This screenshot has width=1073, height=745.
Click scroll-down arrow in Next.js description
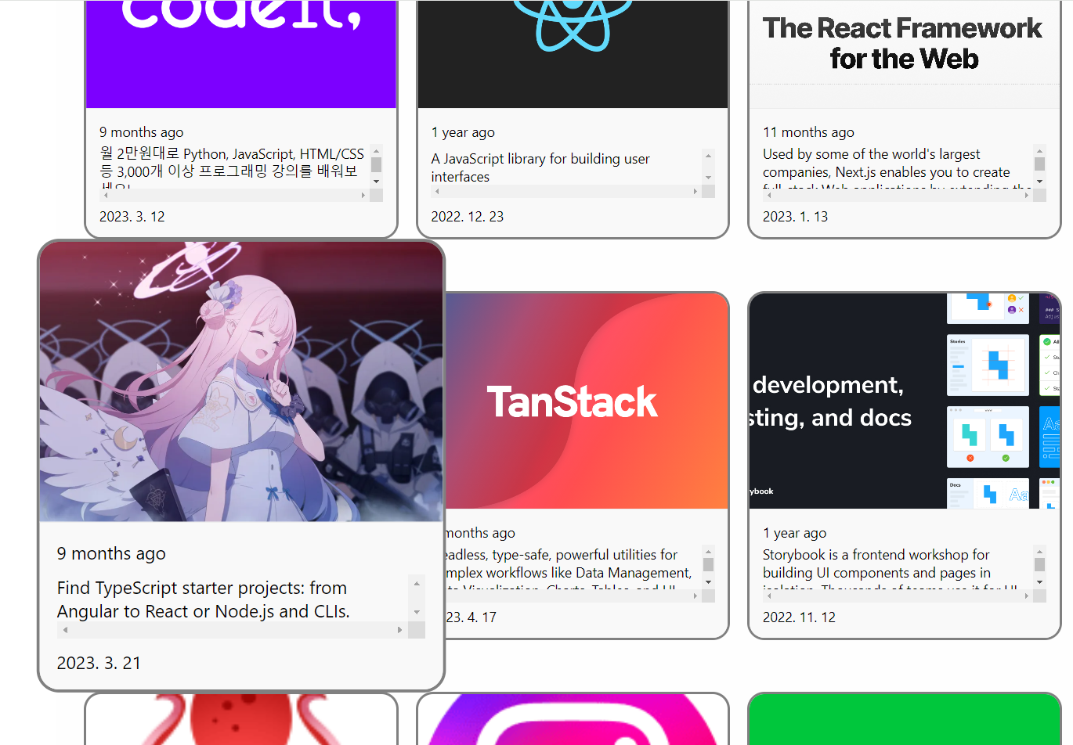tap(1039, 182)
